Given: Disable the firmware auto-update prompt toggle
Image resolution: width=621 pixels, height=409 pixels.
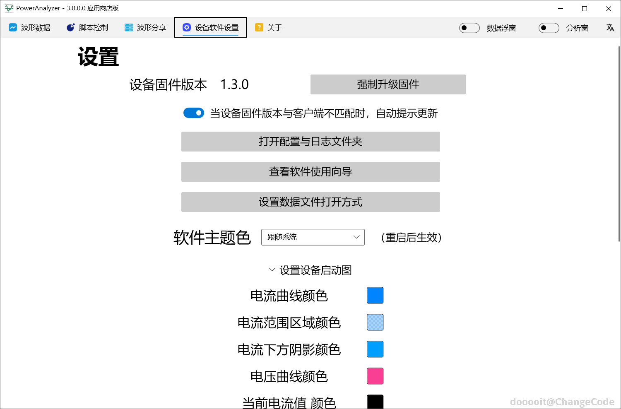Looking at the screenshot, I should tap(193, 113).
